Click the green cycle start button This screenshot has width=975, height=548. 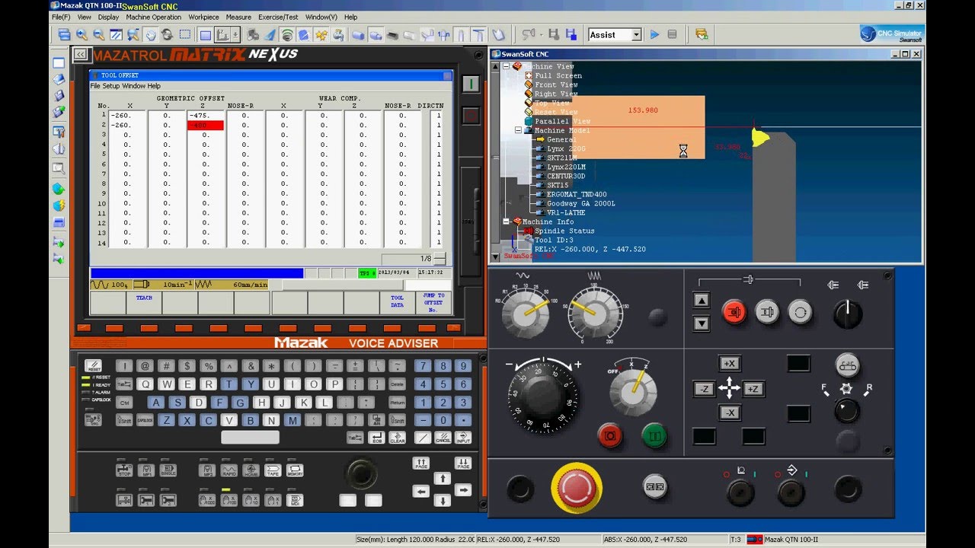click(654, 436)
